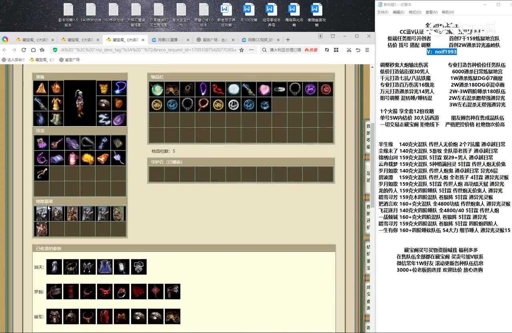Screen dimensions: 512x333
Task: Click the silver ring band inventory item
Action: [280, 89]
